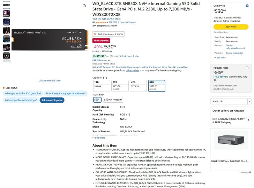Click the arrow in Other sellers New & Used
This screenshot has width=254, height=188.
pos(249,120)
